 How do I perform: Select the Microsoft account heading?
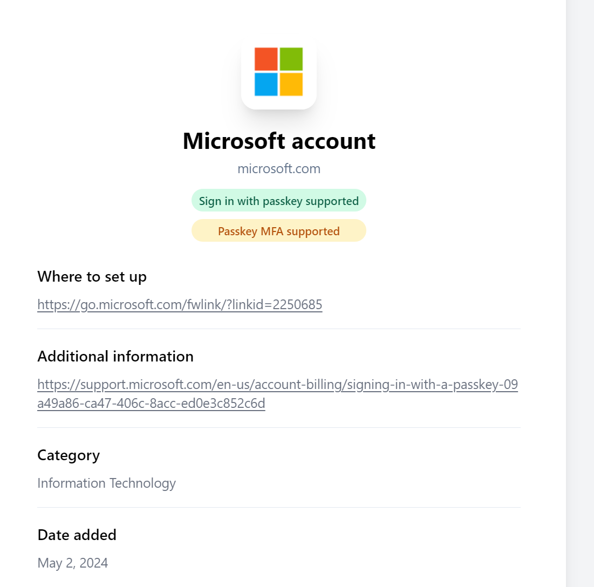[x=279, y=141]
